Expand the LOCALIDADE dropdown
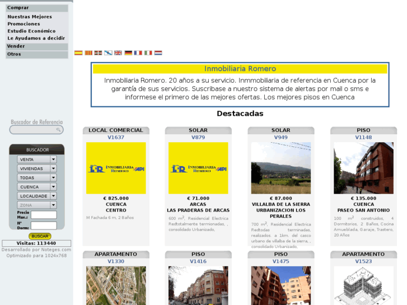407x305 pixels. (x=37, y=196)
